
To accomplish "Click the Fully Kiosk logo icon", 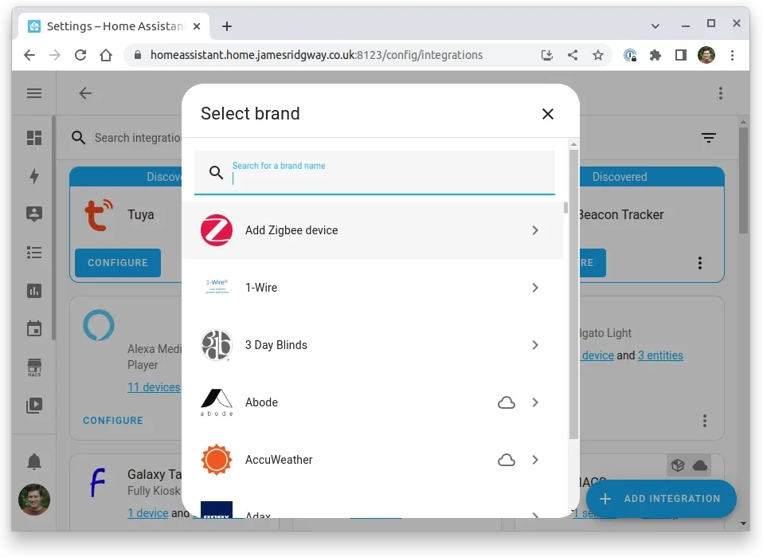I will (98, 482).
